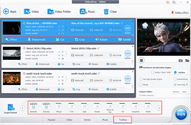Select the GIF toolbox tool

click(123, 108)
